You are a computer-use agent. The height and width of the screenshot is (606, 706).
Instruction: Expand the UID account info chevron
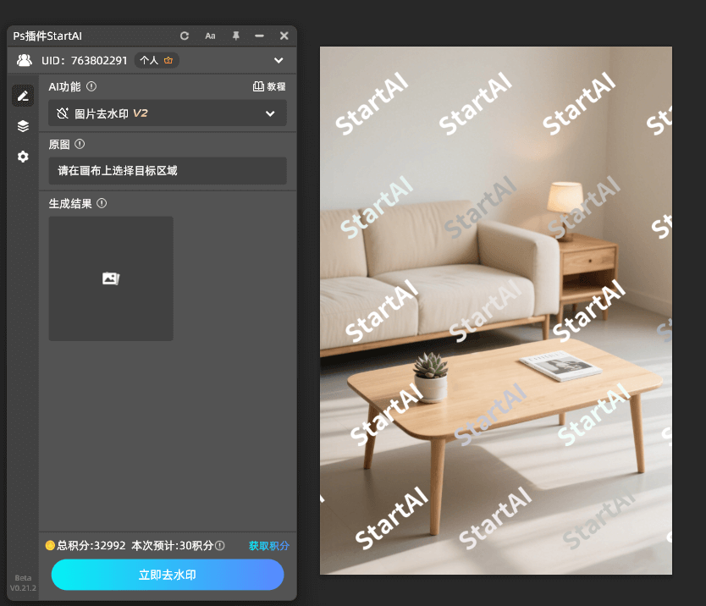(x=279, y=60)
